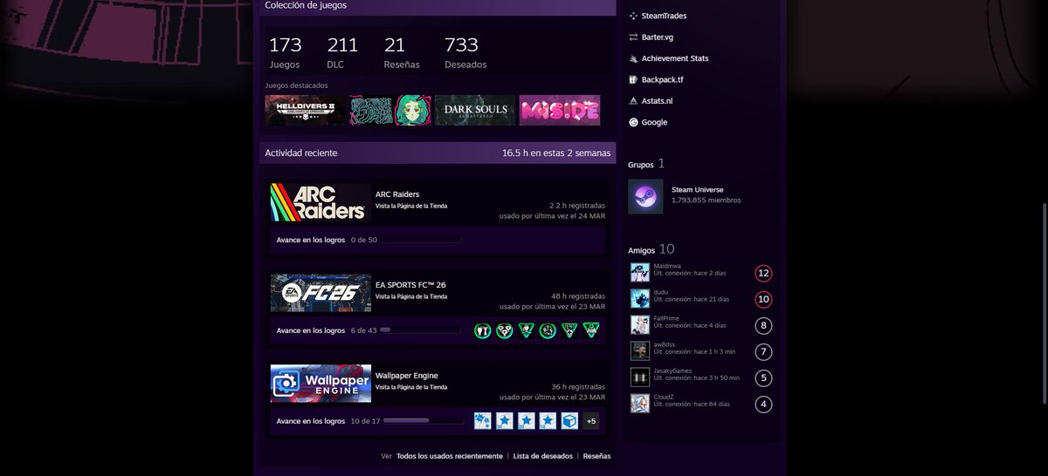This screenshot has width=1048, height=476.
Task: Click aw8dss's level 7 badge
Action: tap(763, 352)
